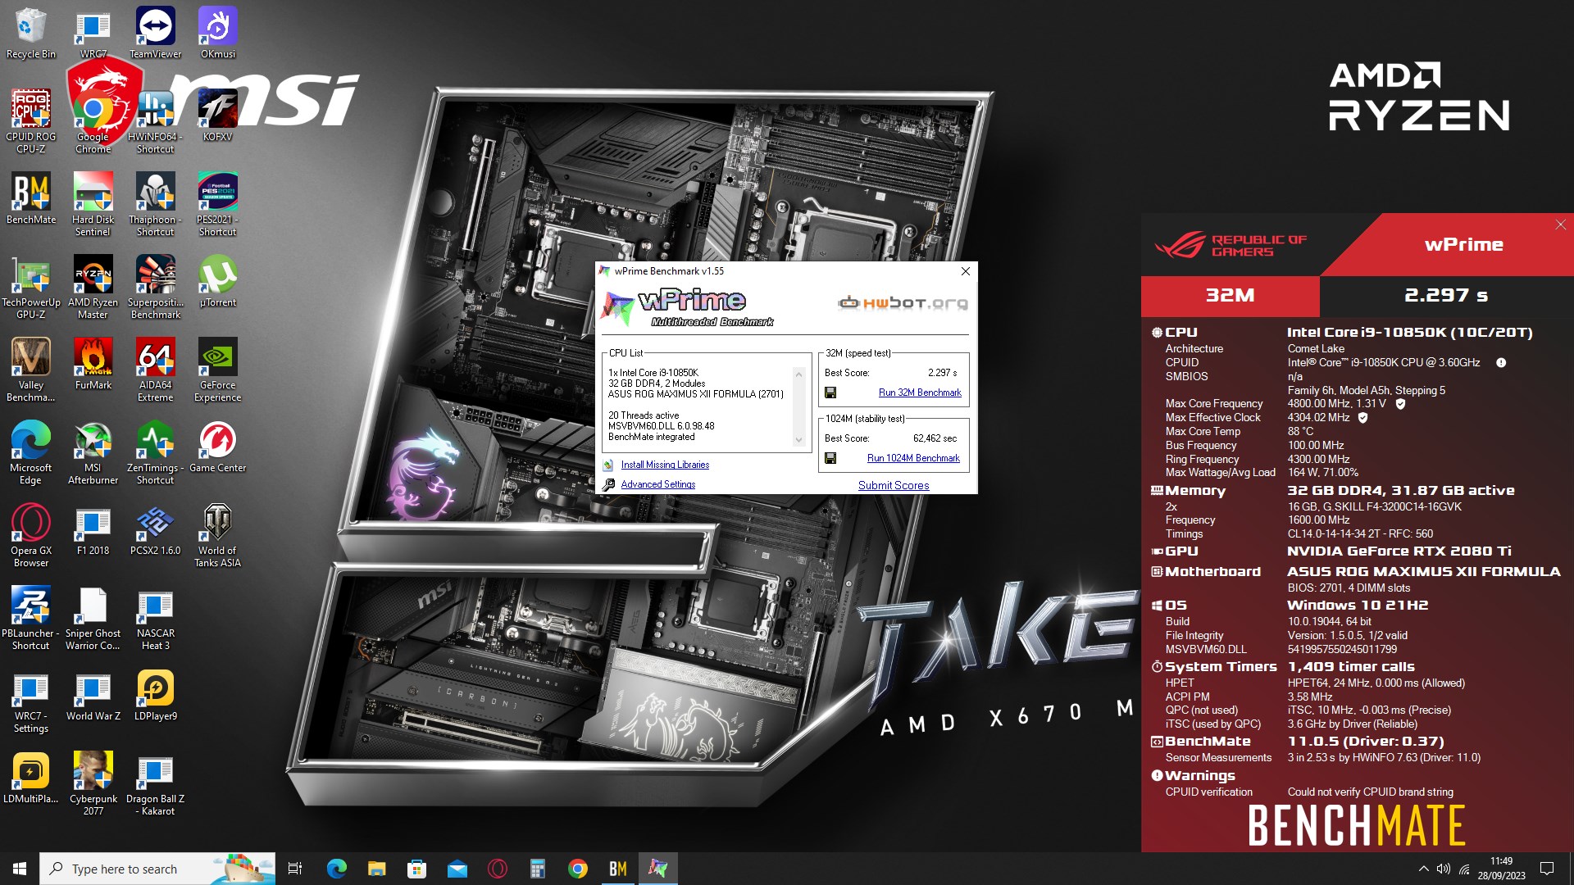Select the PCSX2 1.6.0 desktop icon
Viewport: 1574px width, 885px height.
156,529
